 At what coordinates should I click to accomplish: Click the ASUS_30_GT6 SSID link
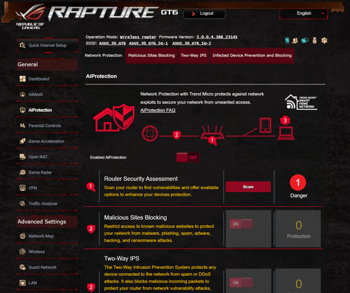[x=112, y=43]
